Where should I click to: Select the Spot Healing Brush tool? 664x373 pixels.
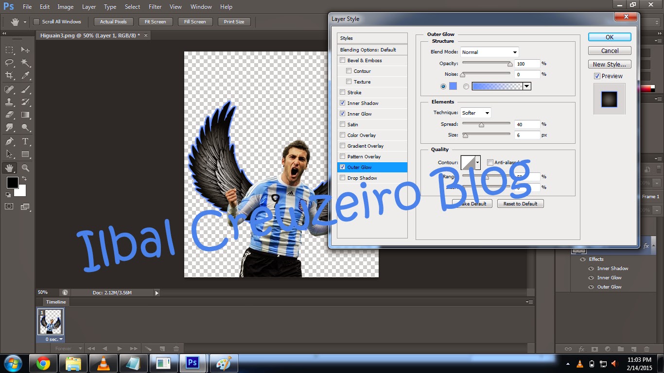tap(9, 89)
